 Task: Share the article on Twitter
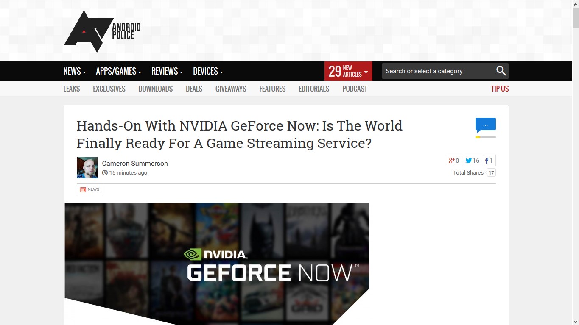tap(472, 161)
